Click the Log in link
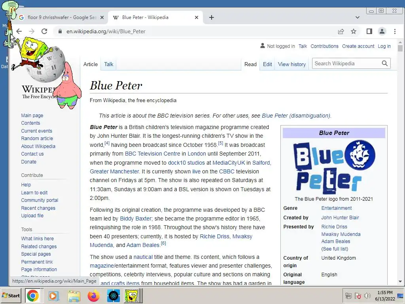This screenshot has width=405, height=304. coord(384,46)
